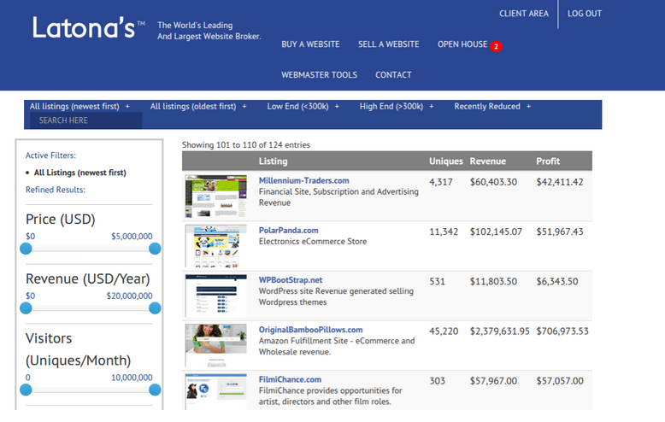Click the Millennium-Traders.com thumbnail

(x=216, y=196)
